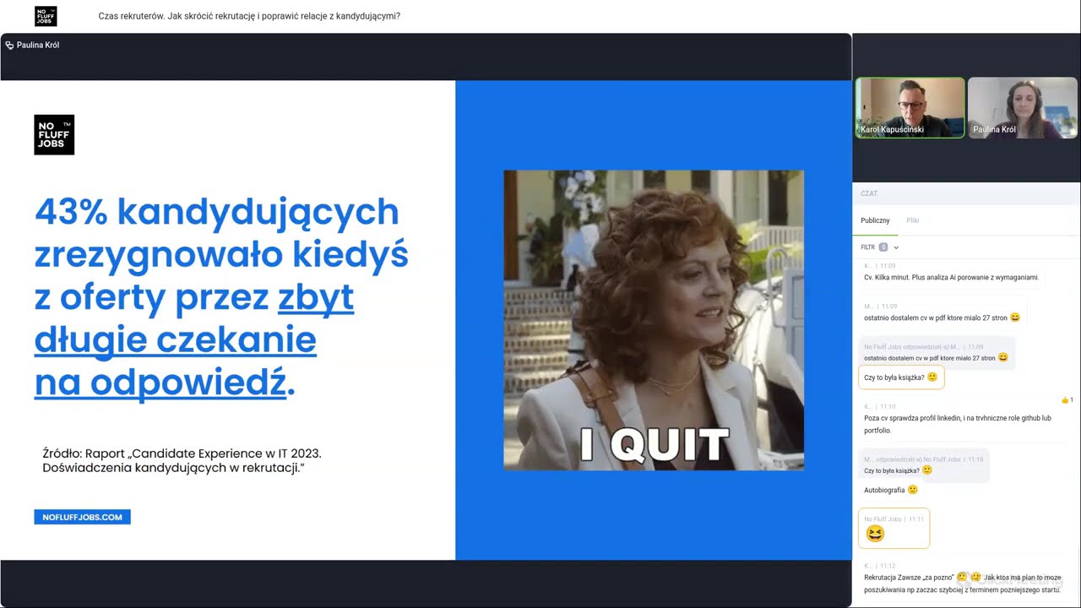1081x608 pixels.
Task: Click the laughing emoji in No Fluff Jobs message
Action: (x=875, y=534)
